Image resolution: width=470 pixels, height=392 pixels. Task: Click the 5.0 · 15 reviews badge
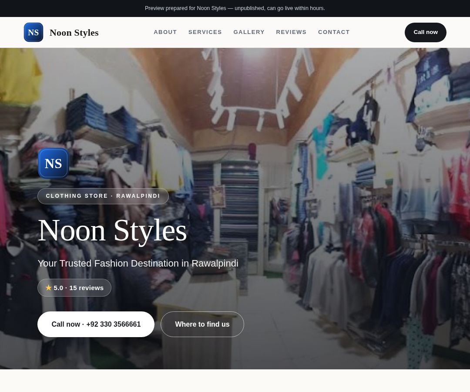click(x=74, y=287)
